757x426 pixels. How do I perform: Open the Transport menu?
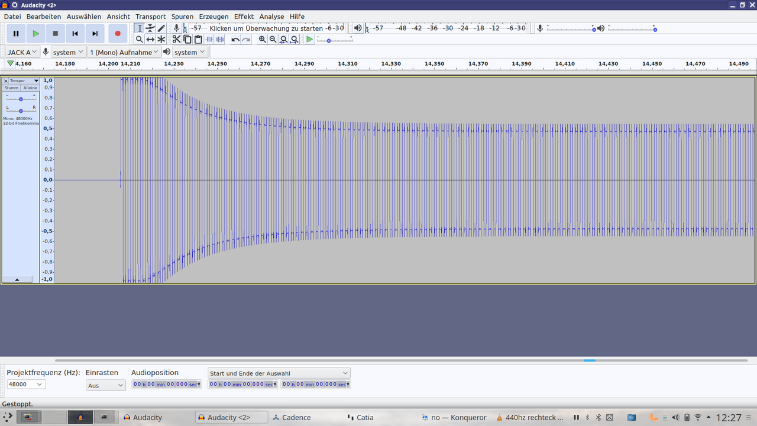click(x=151, y=17)
